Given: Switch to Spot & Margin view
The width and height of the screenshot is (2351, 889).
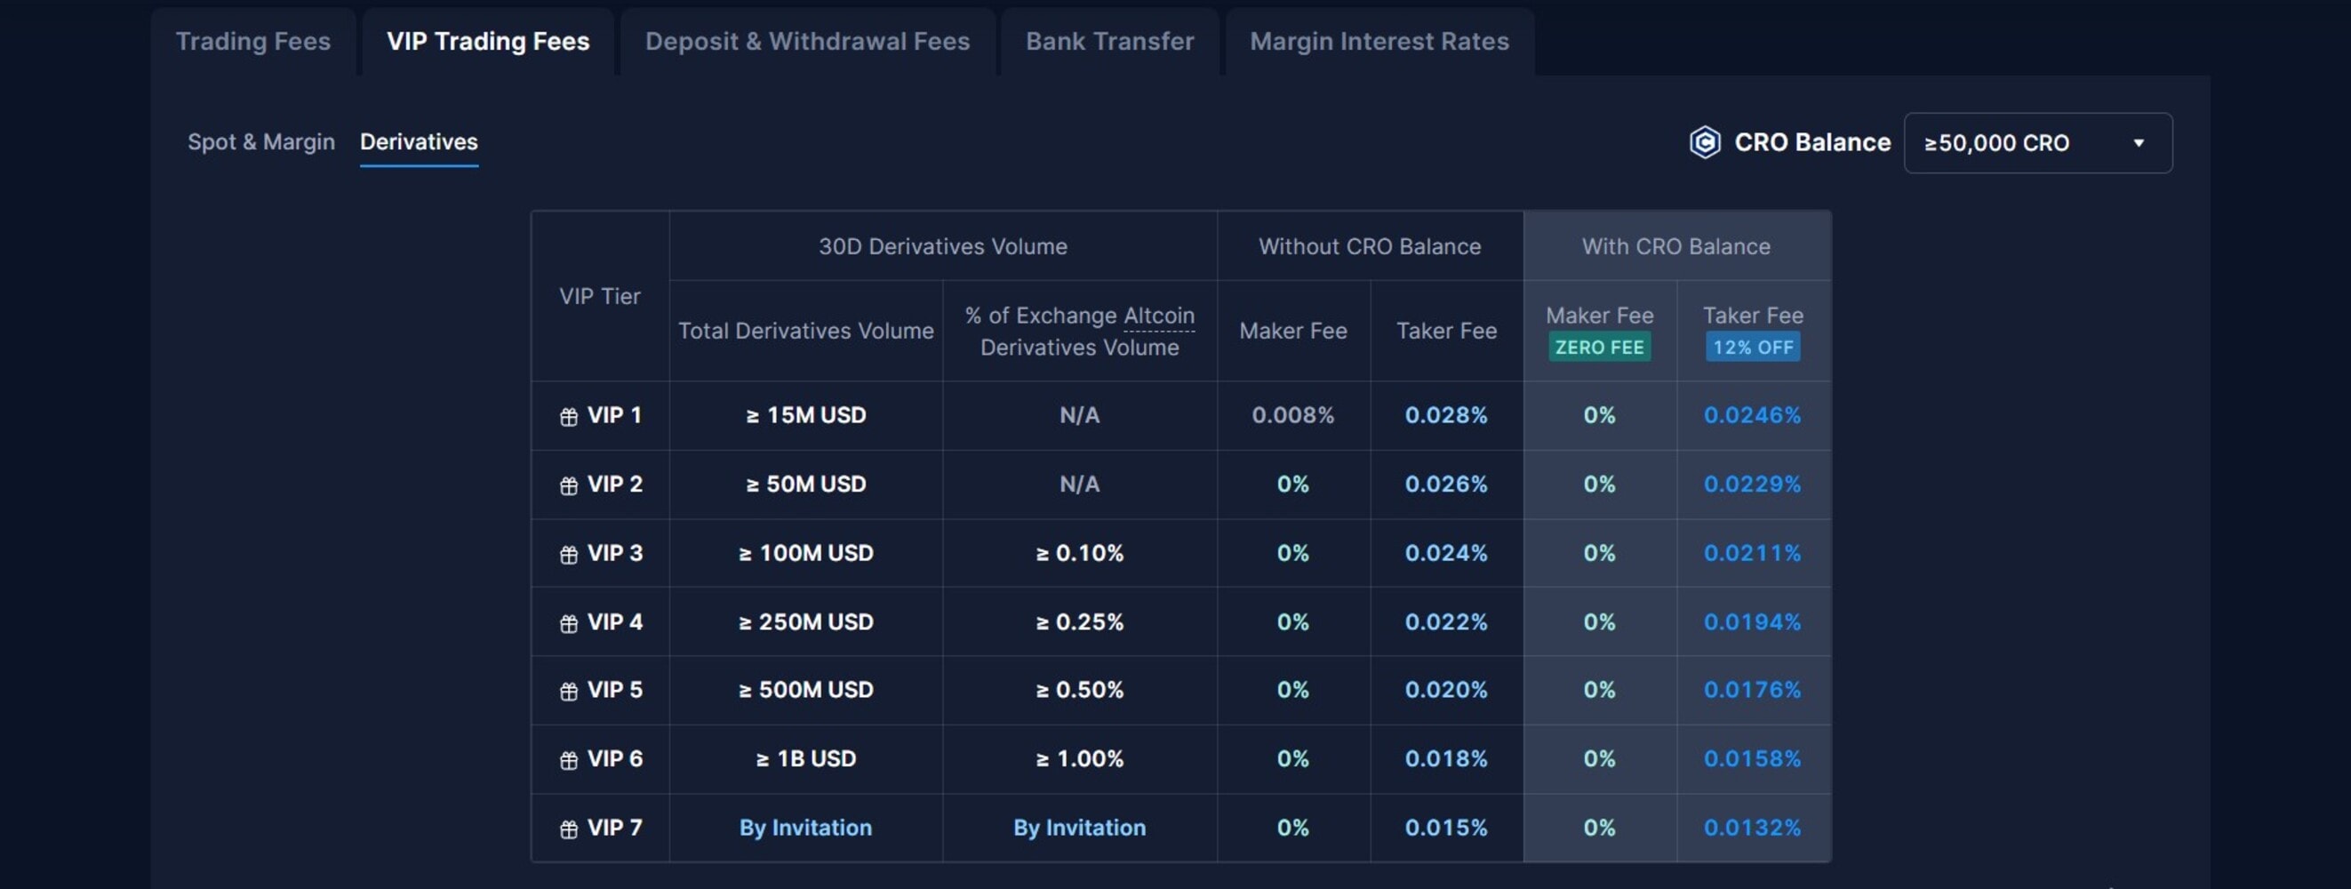Looking at the screenshot, I should [x=261, y=142].
